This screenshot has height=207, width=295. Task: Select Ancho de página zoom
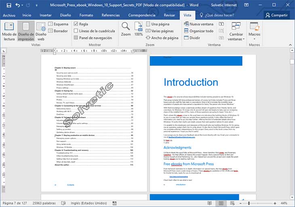(x=162, y=38)
